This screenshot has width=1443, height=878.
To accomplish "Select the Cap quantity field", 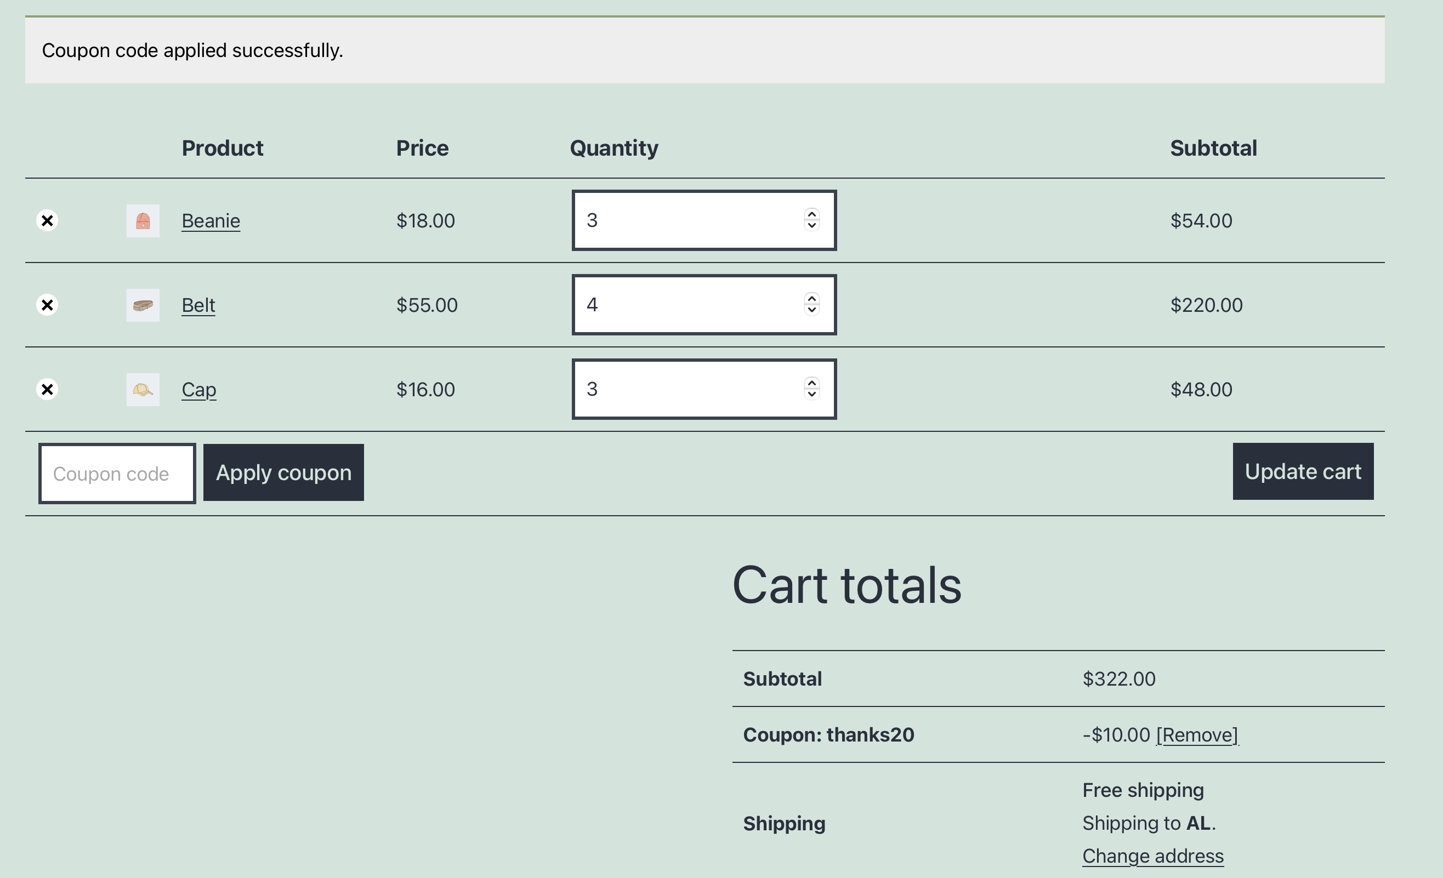I will (673, 389).
